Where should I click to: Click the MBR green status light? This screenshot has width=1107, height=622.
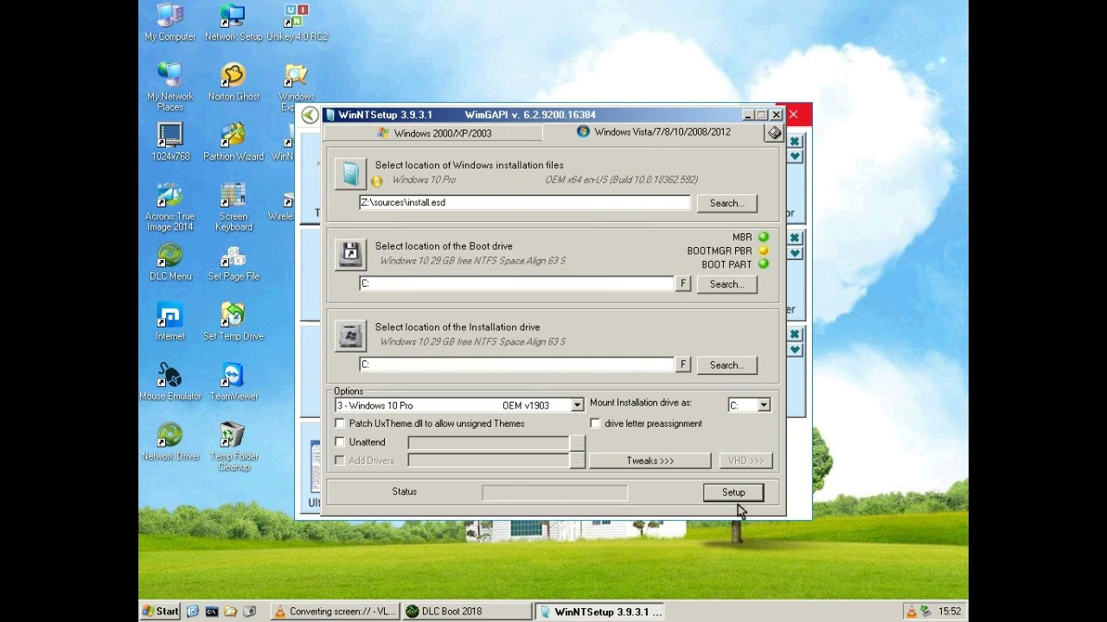point(764,237)
